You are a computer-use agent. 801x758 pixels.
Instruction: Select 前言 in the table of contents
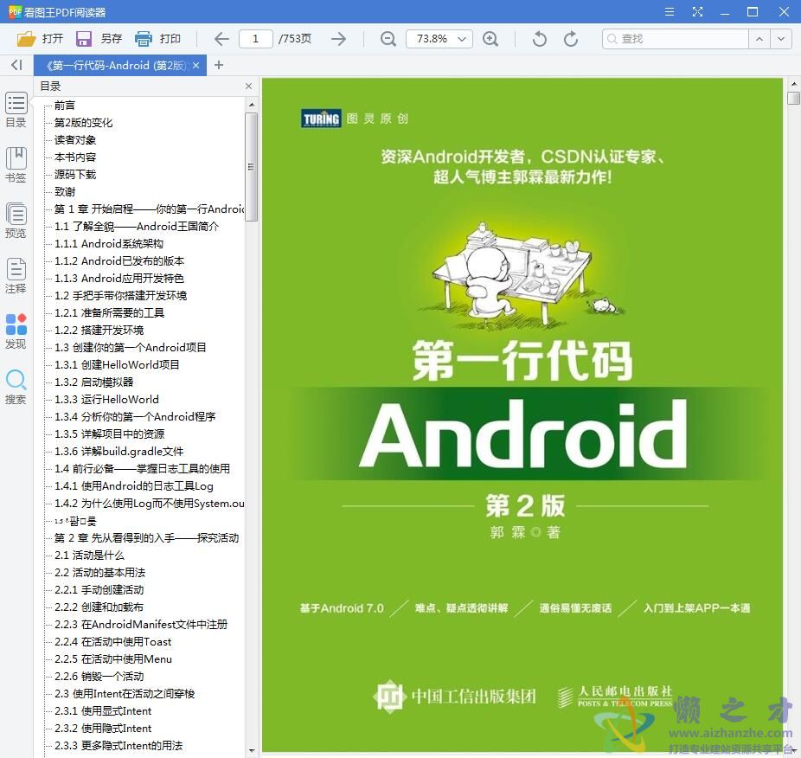[64, 106]
